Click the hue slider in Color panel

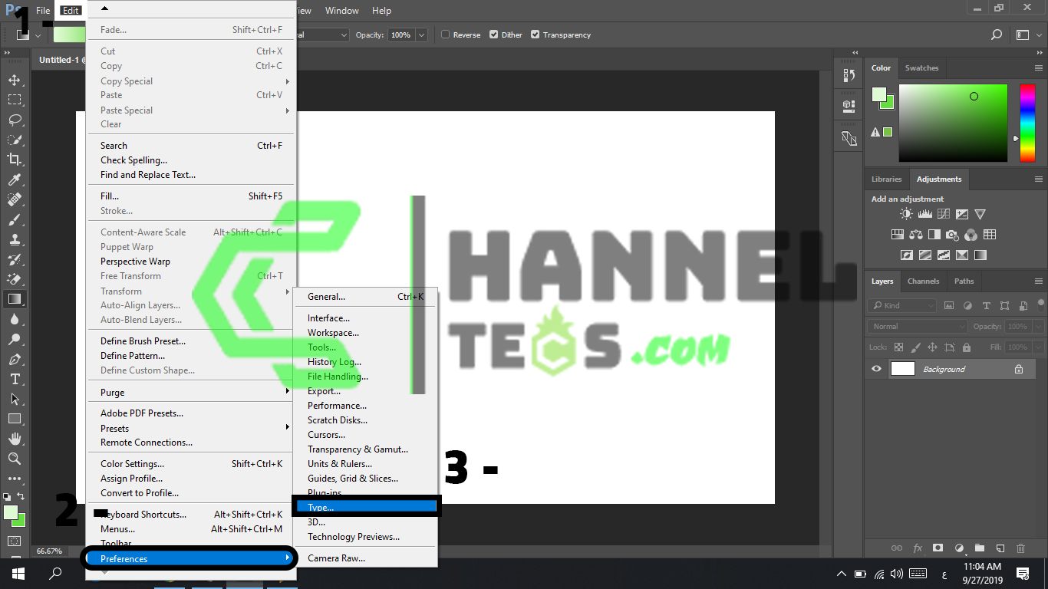click(1027, 123)
